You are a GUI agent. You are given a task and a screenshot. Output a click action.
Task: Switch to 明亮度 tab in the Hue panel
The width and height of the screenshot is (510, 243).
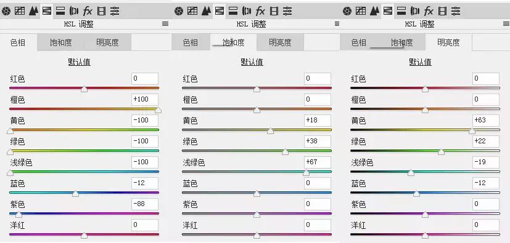(x=108, y=42)
